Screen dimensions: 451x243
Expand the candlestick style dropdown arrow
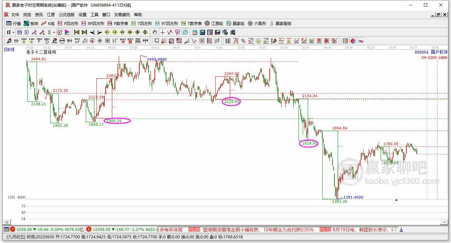coord(54,32)
